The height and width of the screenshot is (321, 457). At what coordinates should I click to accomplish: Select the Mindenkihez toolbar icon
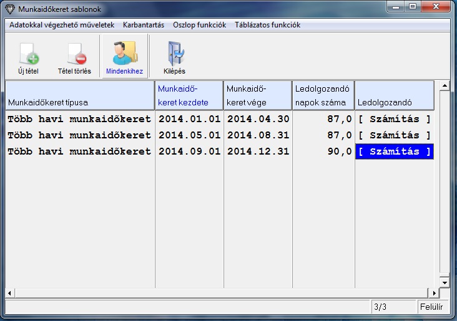click(x=124, y=54)
